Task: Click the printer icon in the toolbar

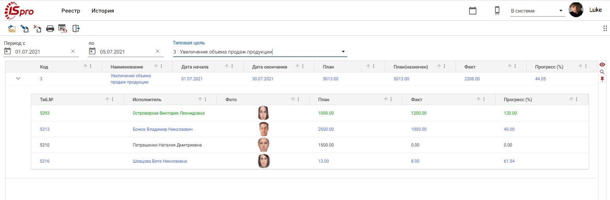Action: (50, 28)
